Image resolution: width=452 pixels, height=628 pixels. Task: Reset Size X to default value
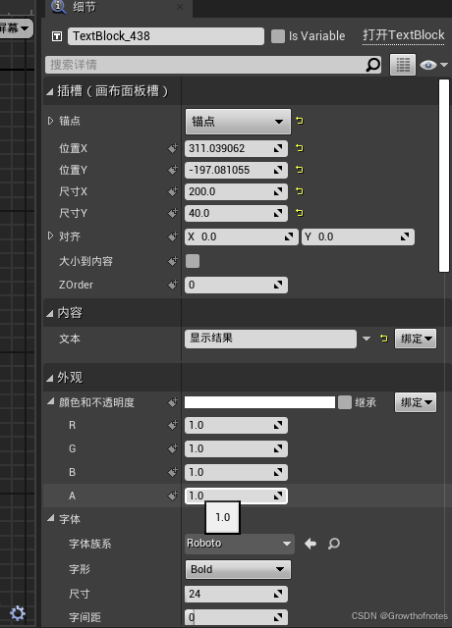pos(299,191)
